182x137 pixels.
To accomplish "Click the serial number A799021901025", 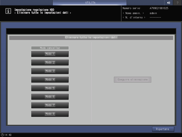I will pyautogui.click(x=159, y=8).
